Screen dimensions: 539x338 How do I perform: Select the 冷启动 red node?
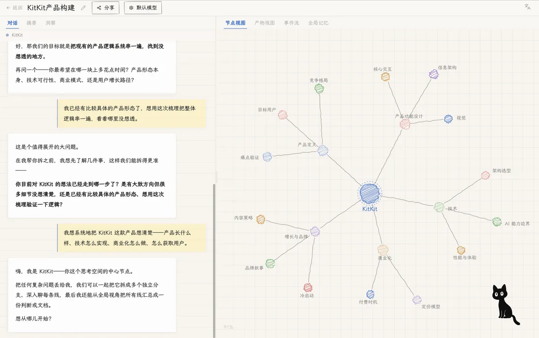pyautogui.click(x=308, y=288)
